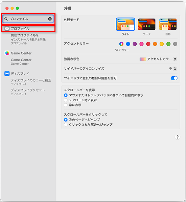Image resolution: width=186 pixels, height=202 pixels.
Task: Open サイドバーのアイコンサイズ dropdown
Action: tap(173, 69)
